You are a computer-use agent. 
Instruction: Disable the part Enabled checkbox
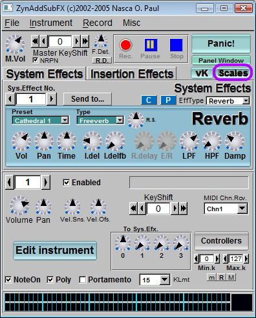tap(67, 183)
